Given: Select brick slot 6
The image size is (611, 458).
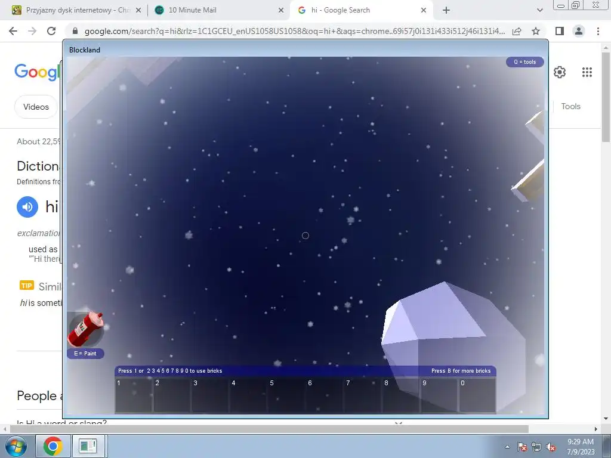Looking at the screenshot, I should [x=324, y=395].
